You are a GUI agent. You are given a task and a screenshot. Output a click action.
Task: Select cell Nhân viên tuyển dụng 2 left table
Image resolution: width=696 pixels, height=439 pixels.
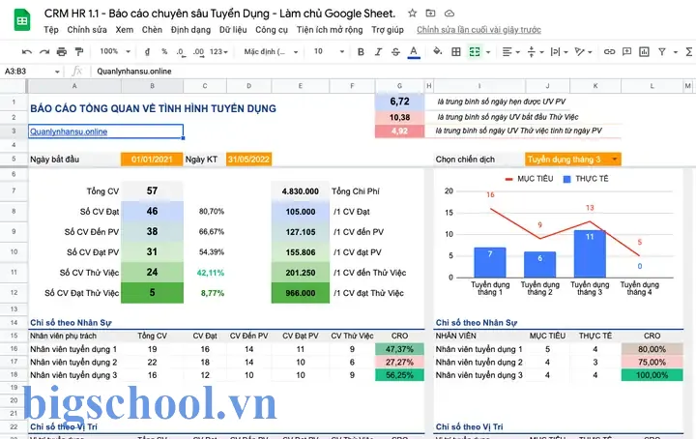[x=74, y=363]
